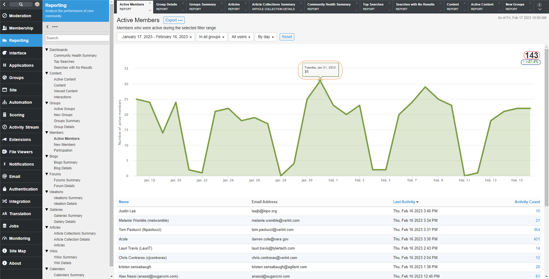The image size is (549, 279).
Task: Click the Activity Stream icon
Action: [5, 127]
